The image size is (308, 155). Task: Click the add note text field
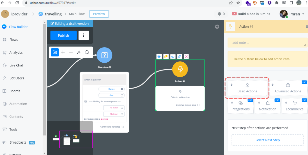[x=267, y=43]
